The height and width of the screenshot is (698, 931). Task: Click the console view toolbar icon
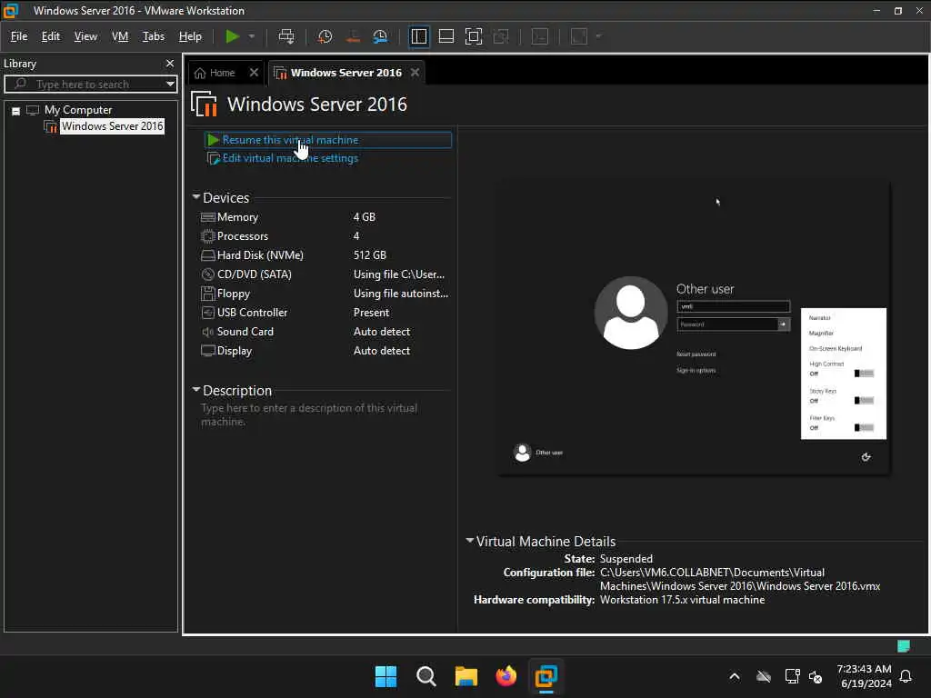[x=540, y=36]
